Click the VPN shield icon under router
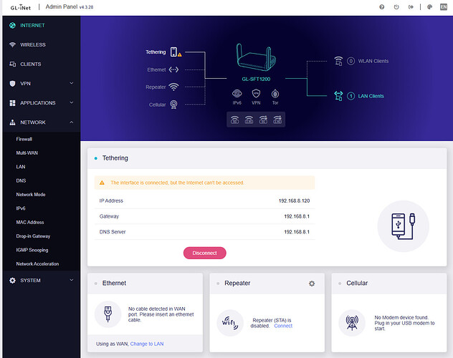The width and height of the screenshot is (453, 358). [256, 94]
